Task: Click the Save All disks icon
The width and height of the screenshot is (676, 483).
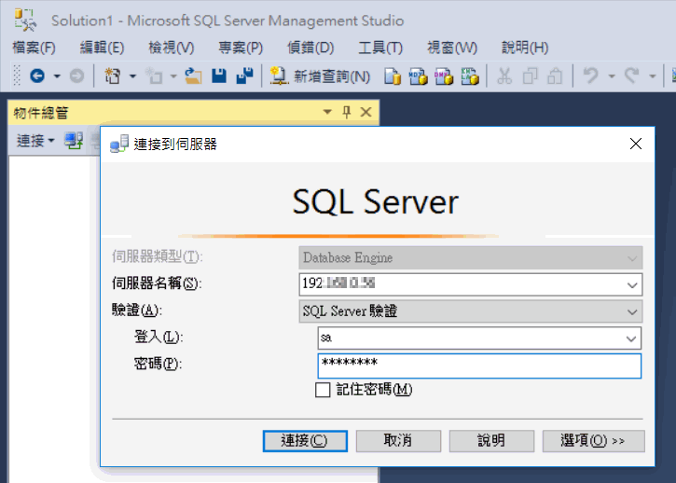Action: 245,76
